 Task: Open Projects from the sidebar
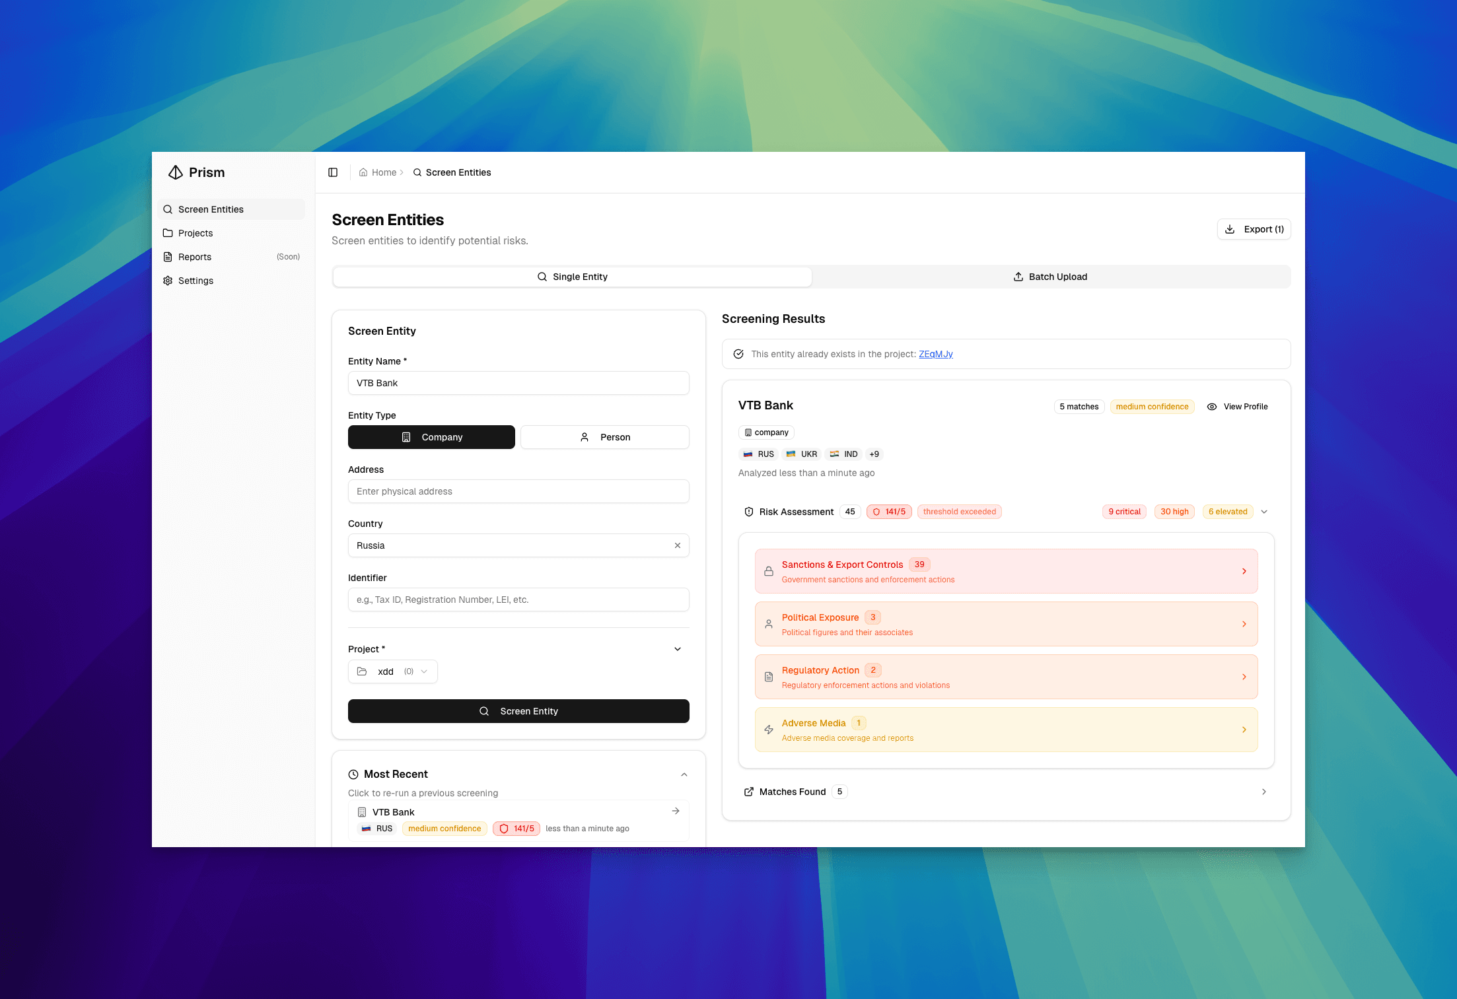[195, 233]
